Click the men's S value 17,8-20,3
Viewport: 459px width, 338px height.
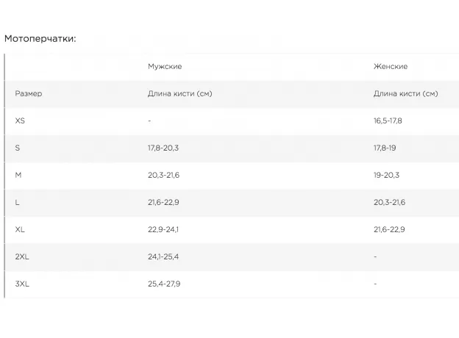tap(163, 148)
